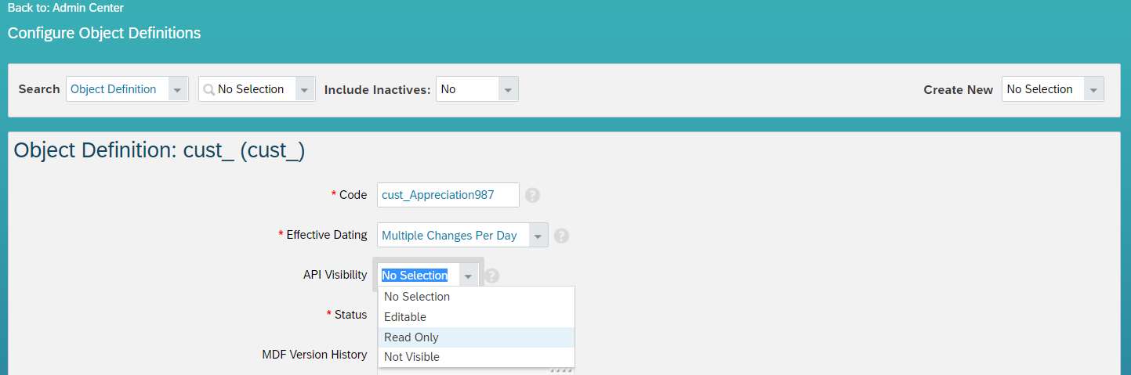Select Editable from the dropdown list
Screen dimensions: 1131x375
(x=405, y=317)
